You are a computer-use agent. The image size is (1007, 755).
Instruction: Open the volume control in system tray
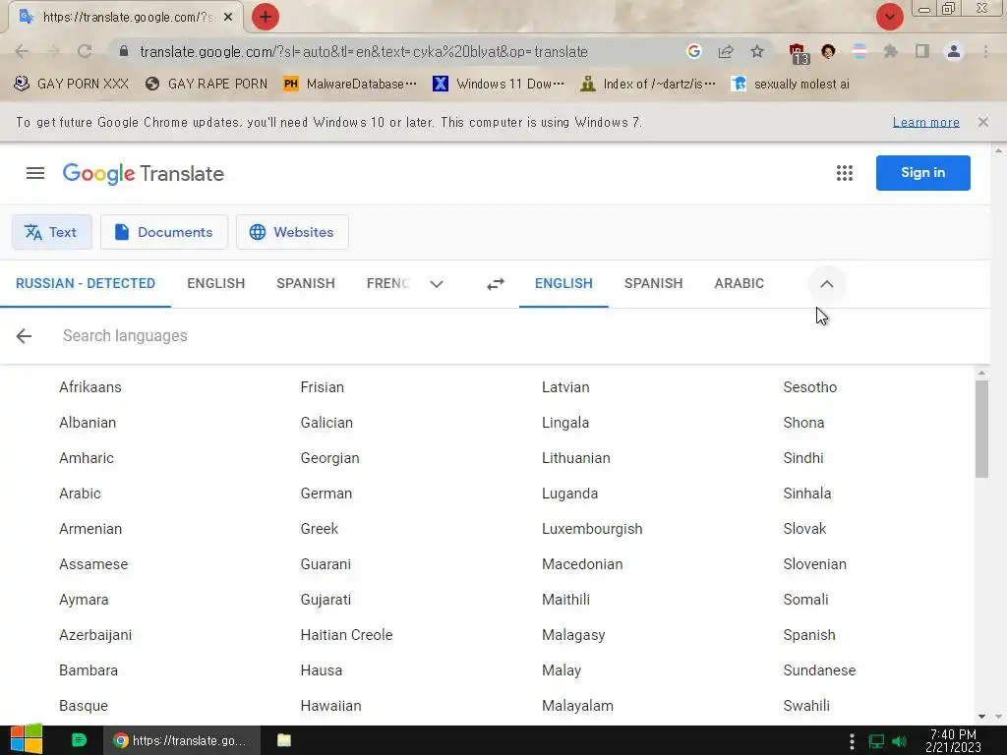point(900,741)
